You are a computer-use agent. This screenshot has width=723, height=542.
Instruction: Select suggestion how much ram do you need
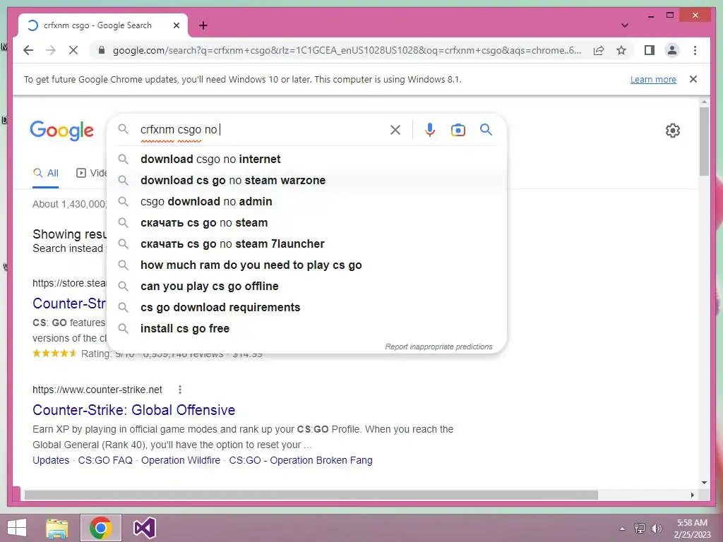point(306,265)
